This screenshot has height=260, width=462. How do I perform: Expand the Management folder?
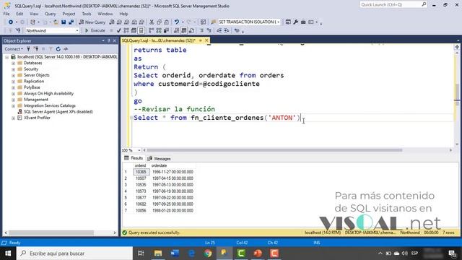click(13, 100)
